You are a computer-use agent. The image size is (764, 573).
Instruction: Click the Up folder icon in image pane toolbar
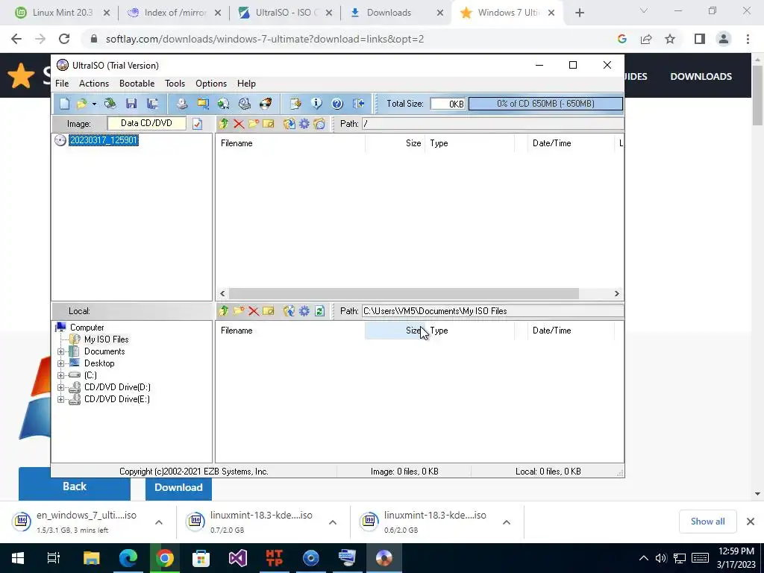pyautogui.click(x=224, y=124)
